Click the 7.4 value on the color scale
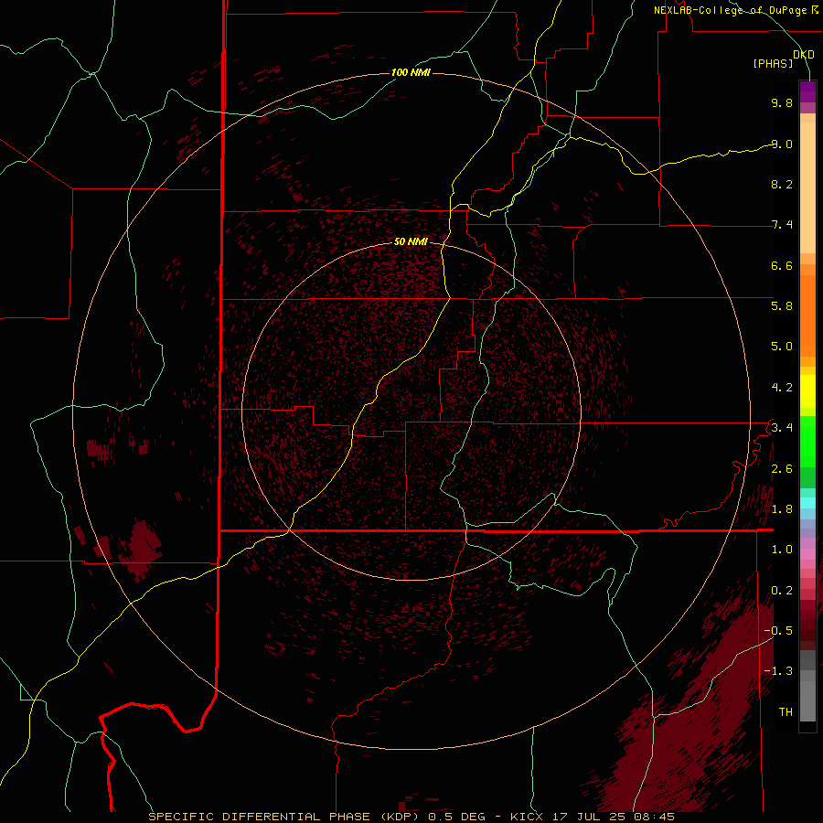This screenshot has width=823, height=823. [x=782, y=225]
